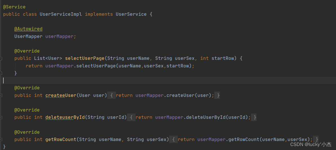This screenshot has width=336, height=150.
Task: Expand the folded getRowCount method in gutter
Action: click(1, 139)
